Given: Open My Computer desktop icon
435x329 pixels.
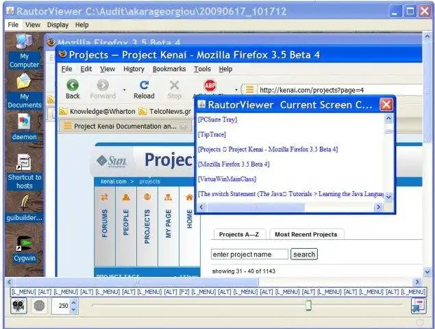Looking at the screenshot, I should pos(24,51).
